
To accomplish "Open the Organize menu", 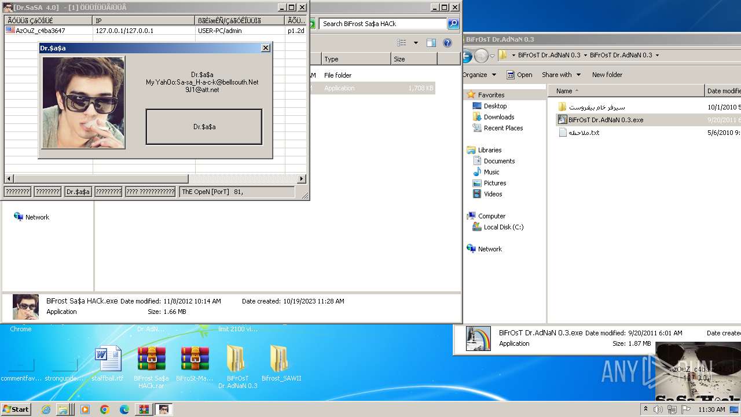I will 479,75.
